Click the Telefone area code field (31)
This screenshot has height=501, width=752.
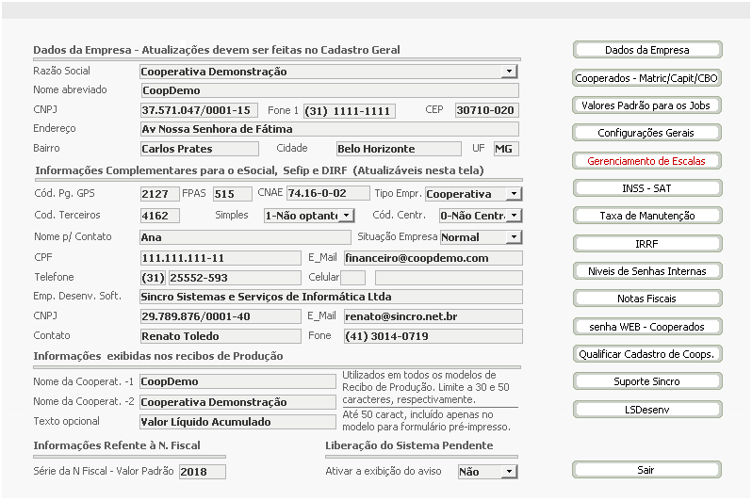tap(154, 278)
